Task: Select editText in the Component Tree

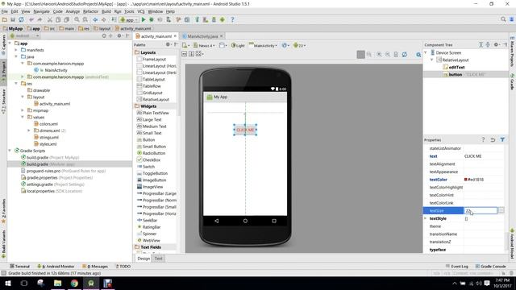Action: pyautogui.click(x=456, y=67)
